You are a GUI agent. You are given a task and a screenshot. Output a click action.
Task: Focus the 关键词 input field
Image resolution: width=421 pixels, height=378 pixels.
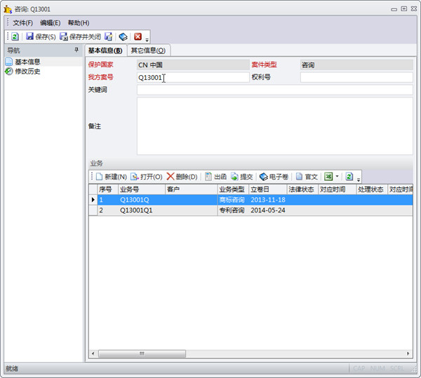pyautogui.click(x=274, y=90)
